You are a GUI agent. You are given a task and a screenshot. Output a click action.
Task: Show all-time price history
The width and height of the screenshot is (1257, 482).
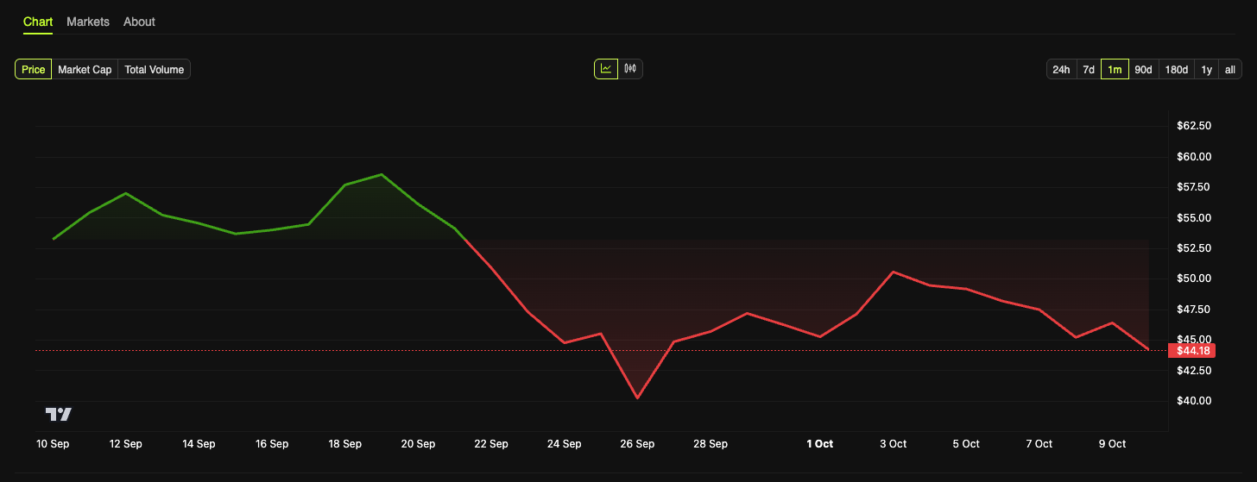pos(1230,70)
